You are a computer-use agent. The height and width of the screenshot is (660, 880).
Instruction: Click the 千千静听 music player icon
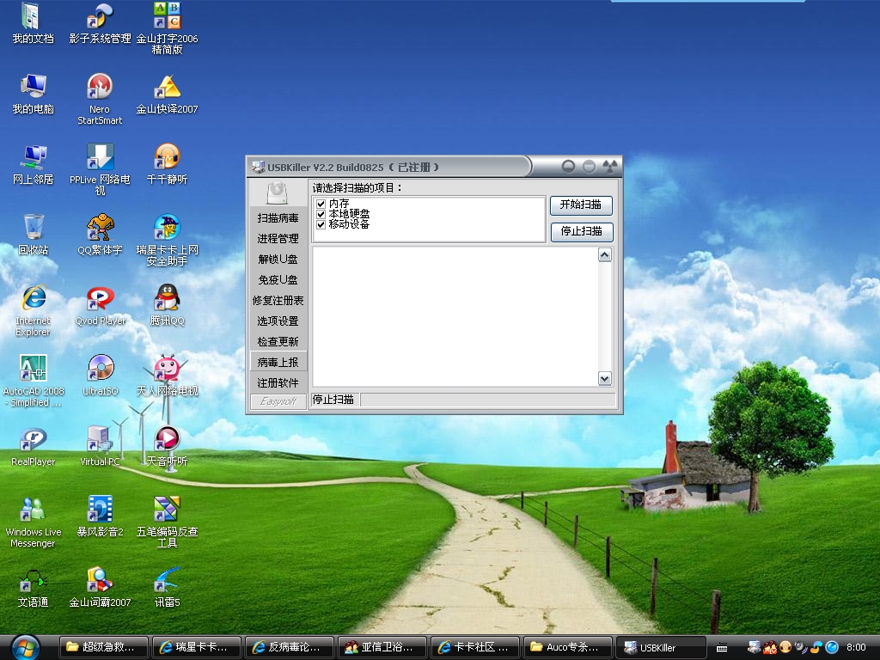coord(167,158)
